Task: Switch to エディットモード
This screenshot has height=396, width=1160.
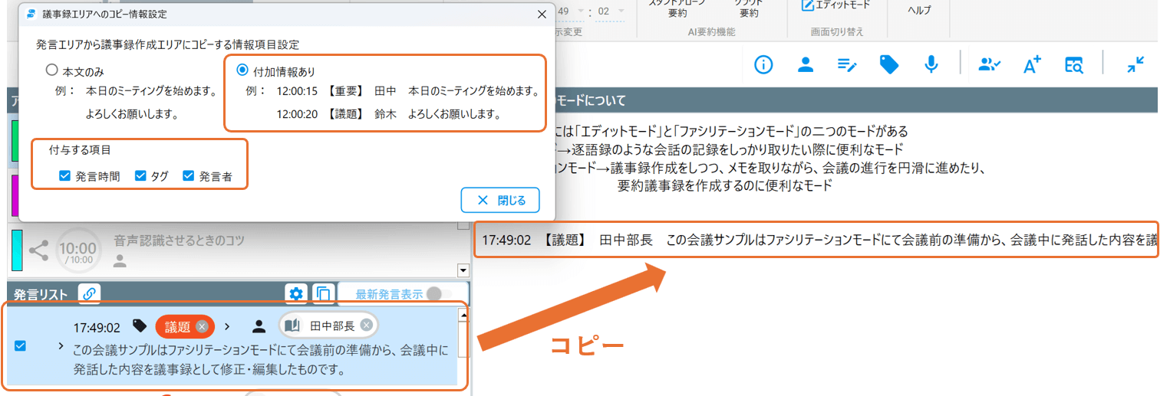Action: coord(835,5)
